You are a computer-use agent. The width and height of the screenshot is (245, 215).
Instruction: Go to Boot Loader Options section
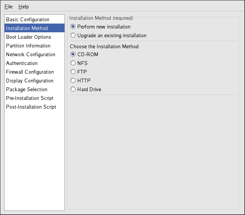(x=28, y=37)
